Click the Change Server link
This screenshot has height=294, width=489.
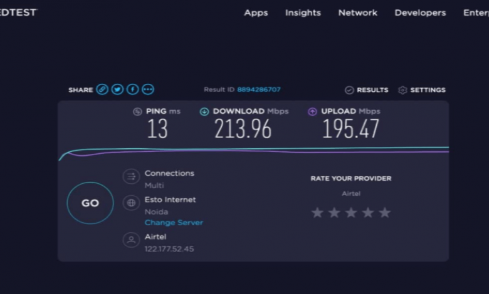[174, 223]
